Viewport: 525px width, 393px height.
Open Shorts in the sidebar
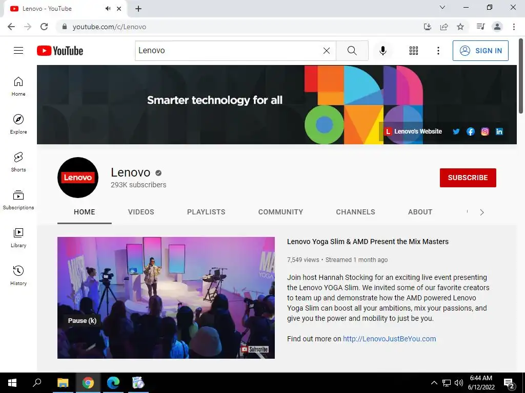coord(18,162)
